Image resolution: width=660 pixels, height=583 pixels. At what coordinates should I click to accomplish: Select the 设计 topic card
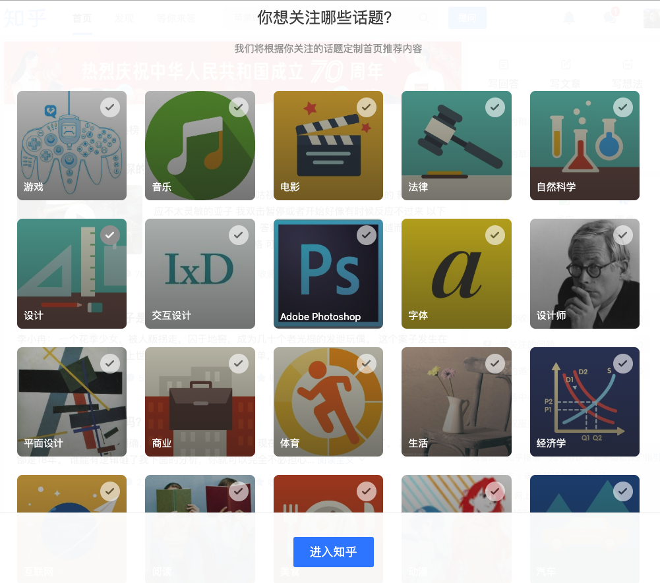click(x=72, y=273)
